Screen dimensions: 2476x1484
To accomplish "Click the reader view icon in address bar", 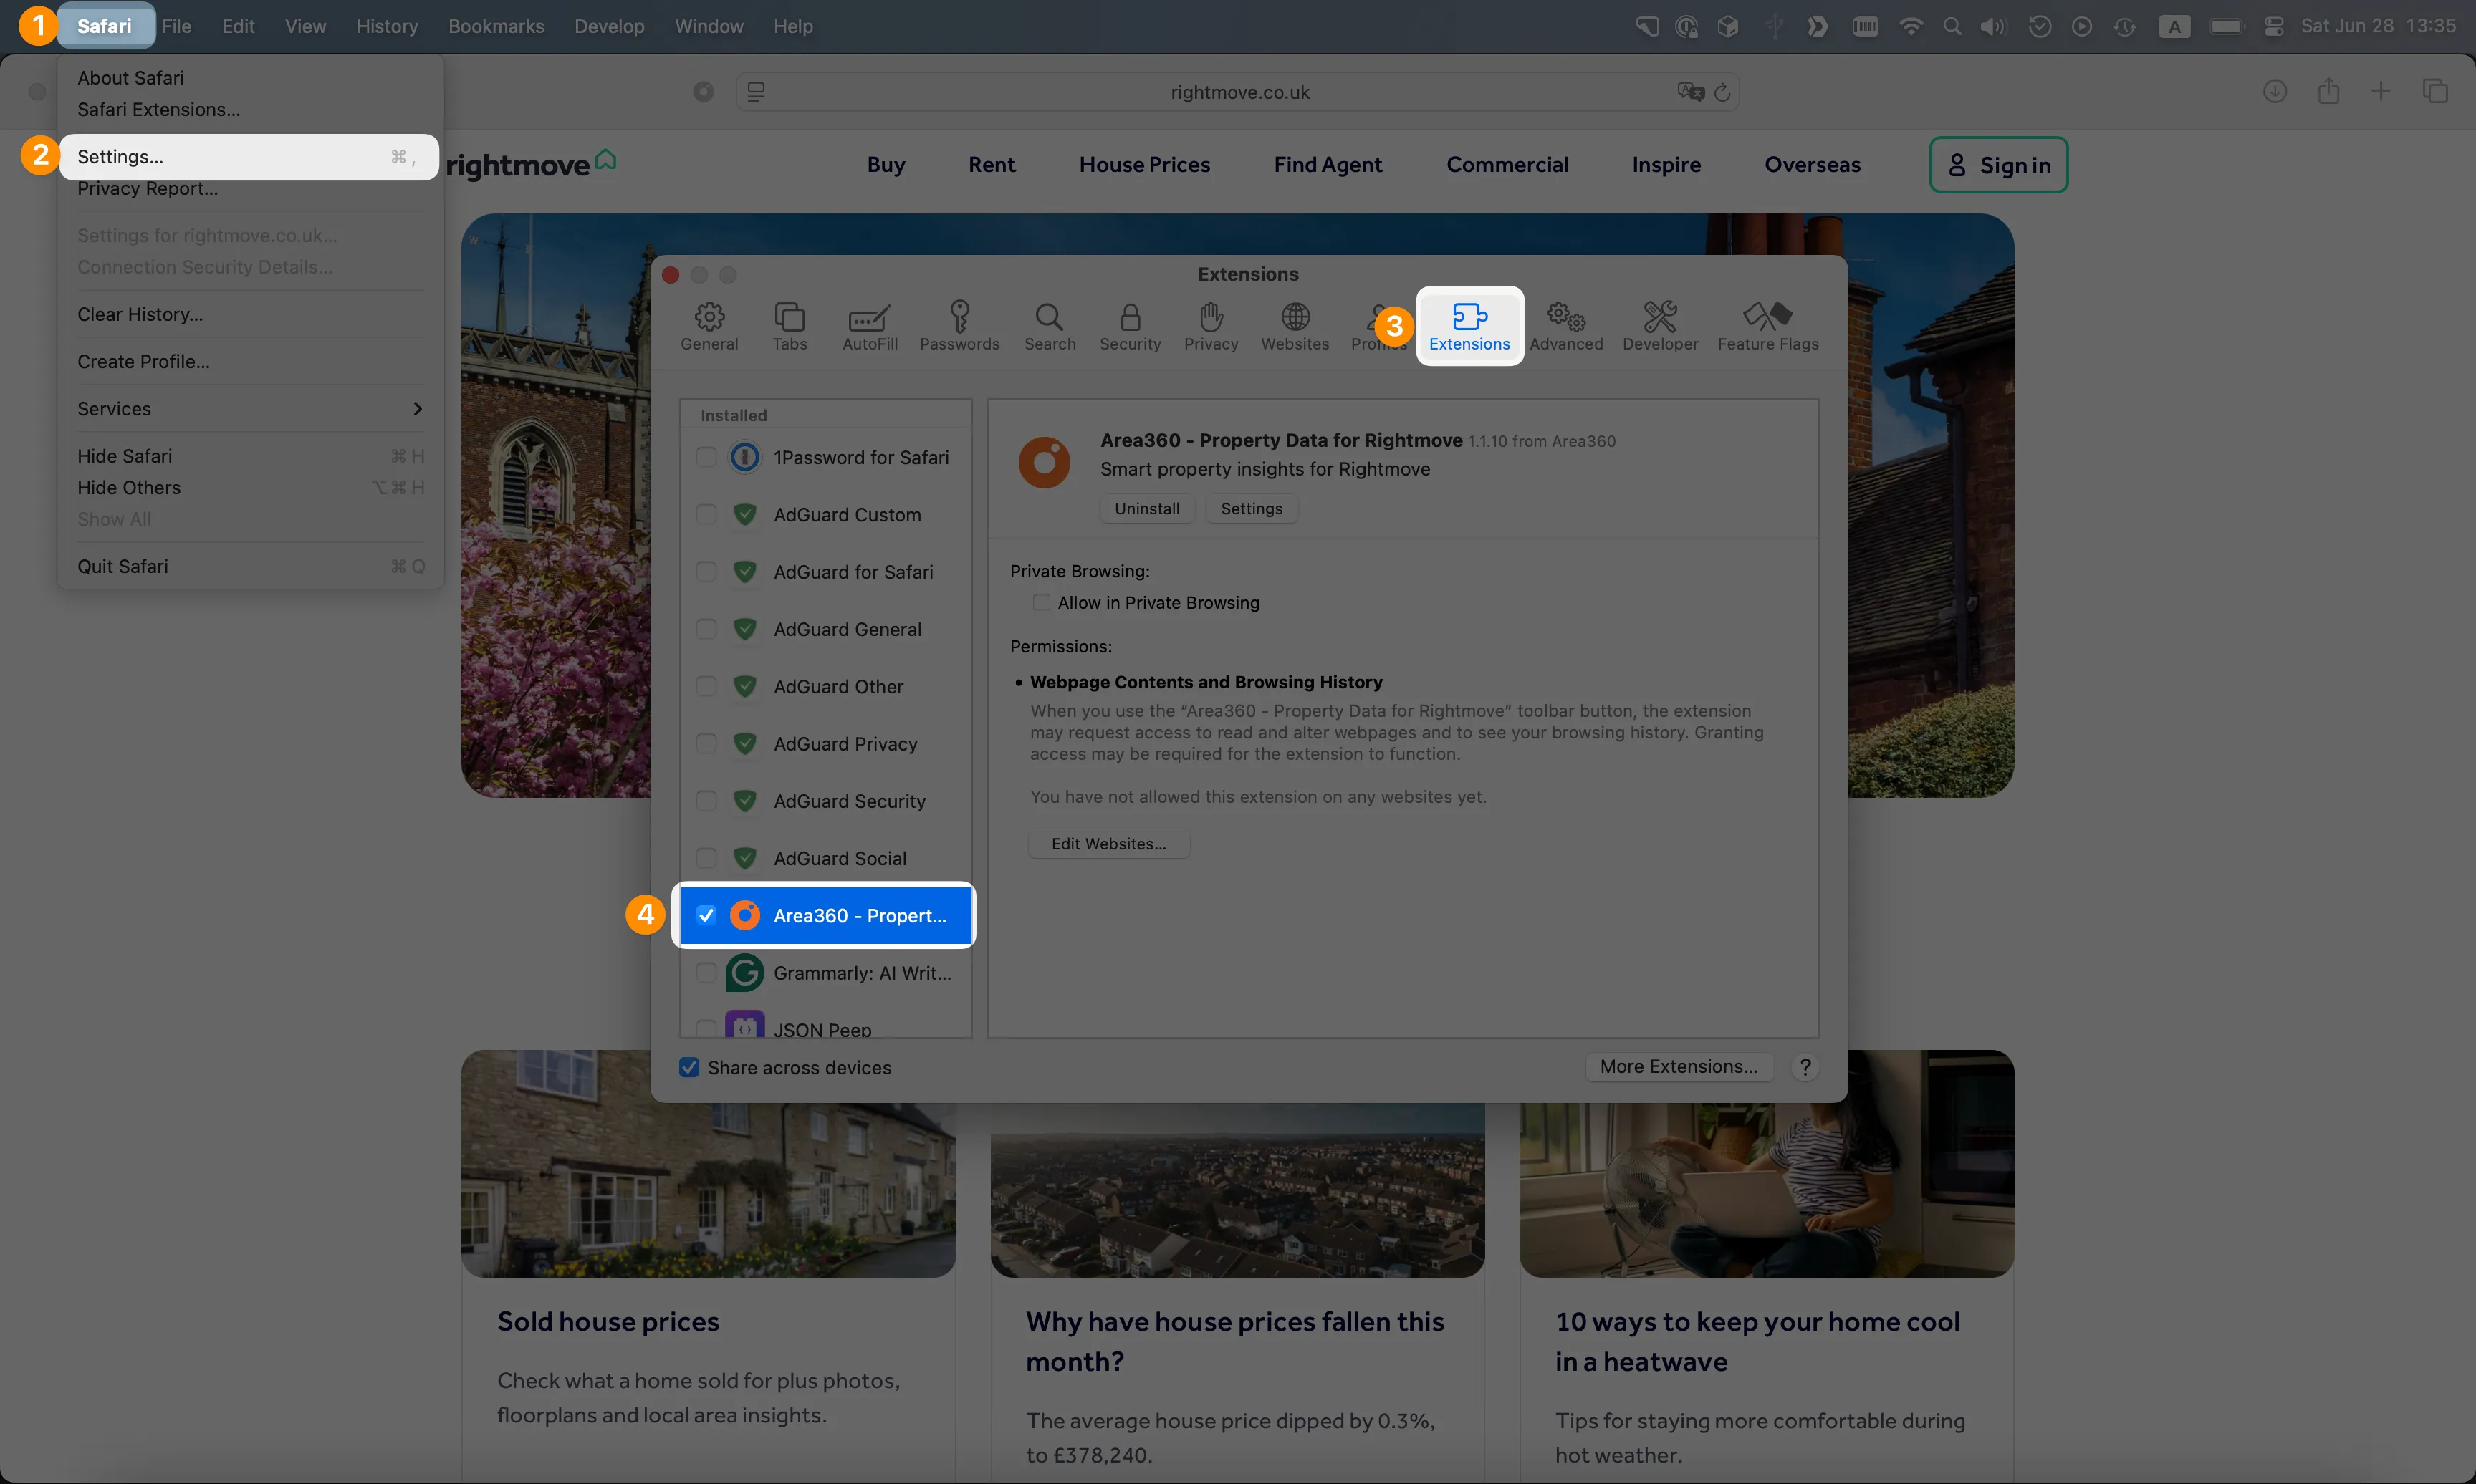I will pyautogui.click(x=756, y=92).
